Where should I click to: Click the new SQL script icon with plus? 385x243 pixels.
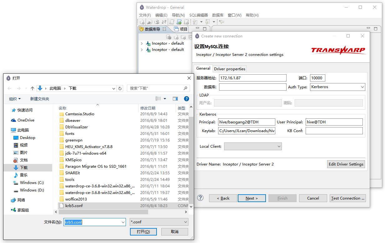coord(186,22)
